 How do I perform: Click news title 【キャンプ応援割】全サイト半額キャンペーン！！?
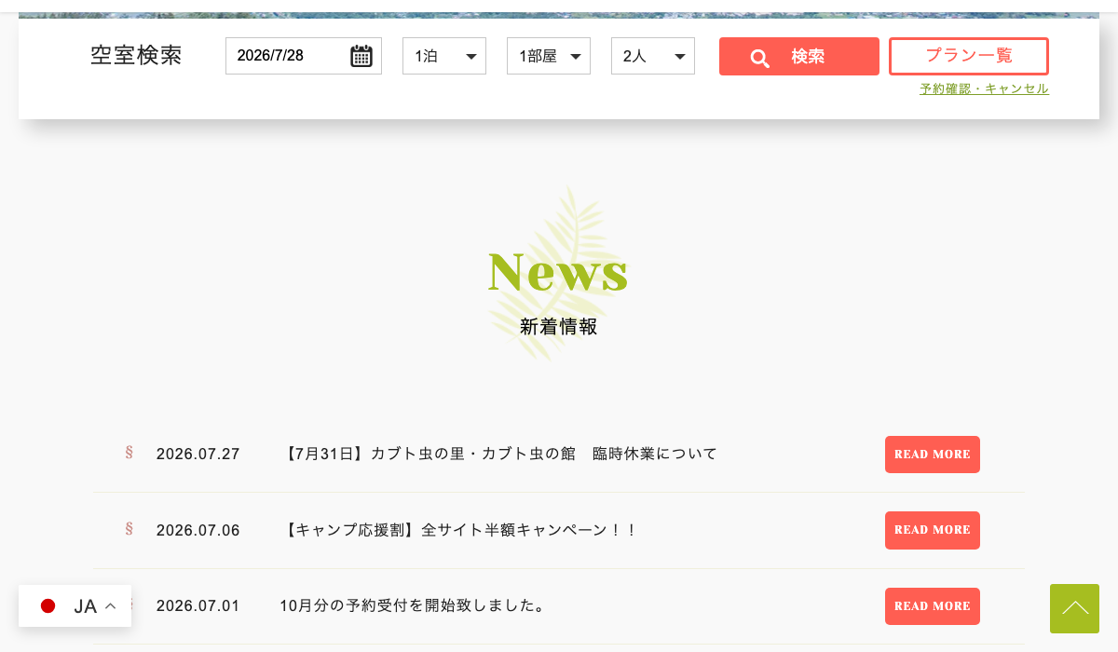(x=459, y=530)
